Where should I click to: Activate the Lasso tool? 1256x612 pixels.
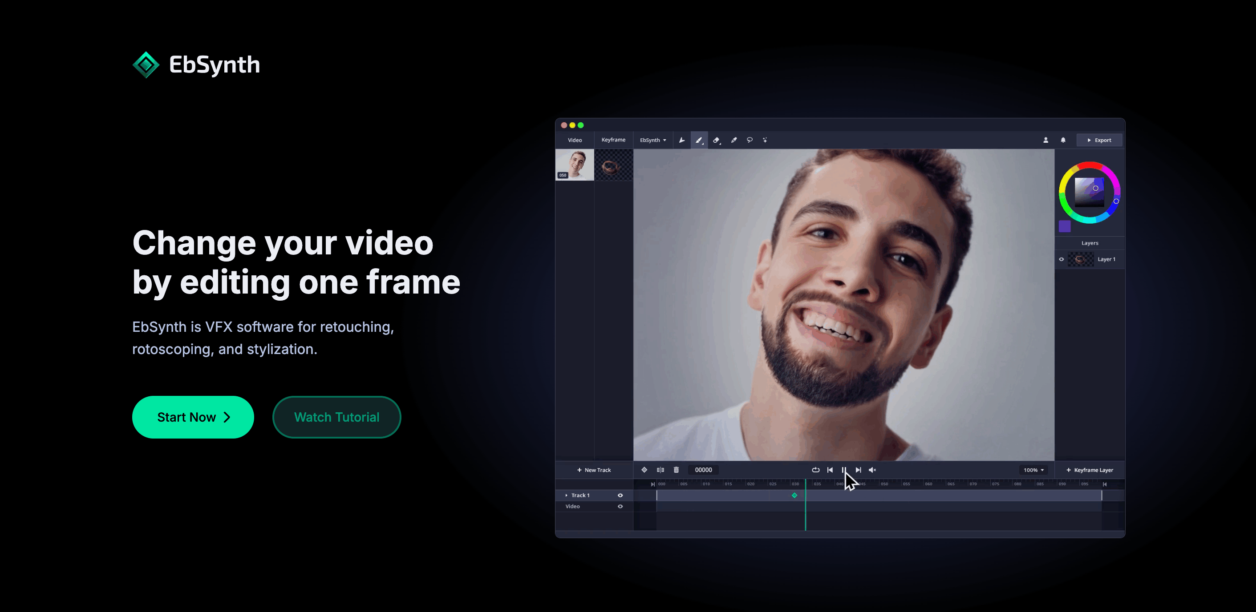point(750,141)
